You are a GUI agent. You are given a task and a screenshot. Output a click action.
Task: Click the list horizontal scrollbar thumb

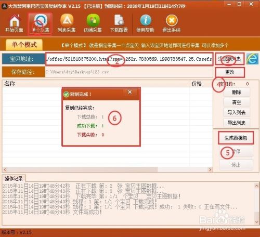click(83, 169)
